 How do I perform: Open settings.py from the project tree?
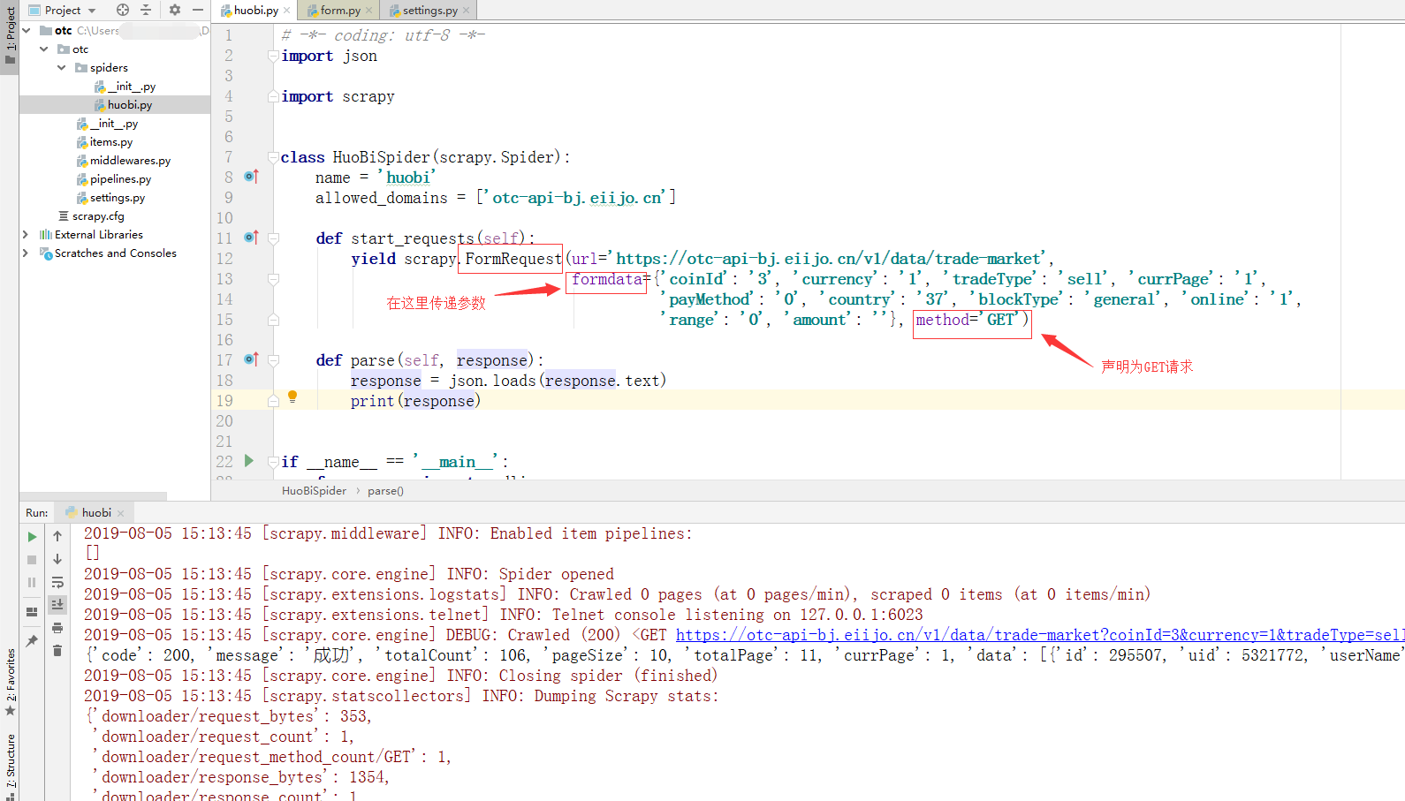tap(110, 198)
